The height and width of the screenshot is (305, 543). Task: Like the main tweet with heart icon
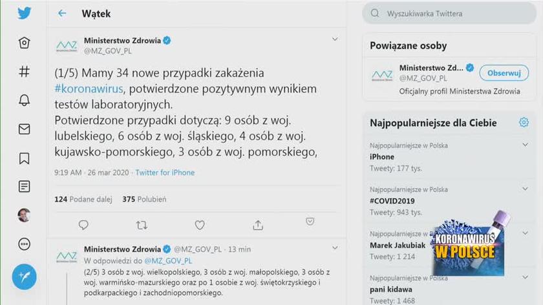[x=200, y=225]
